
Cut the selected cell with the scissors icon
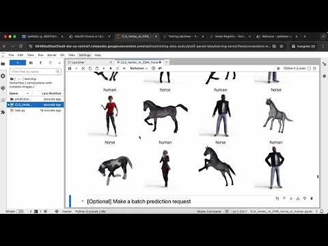83,68
